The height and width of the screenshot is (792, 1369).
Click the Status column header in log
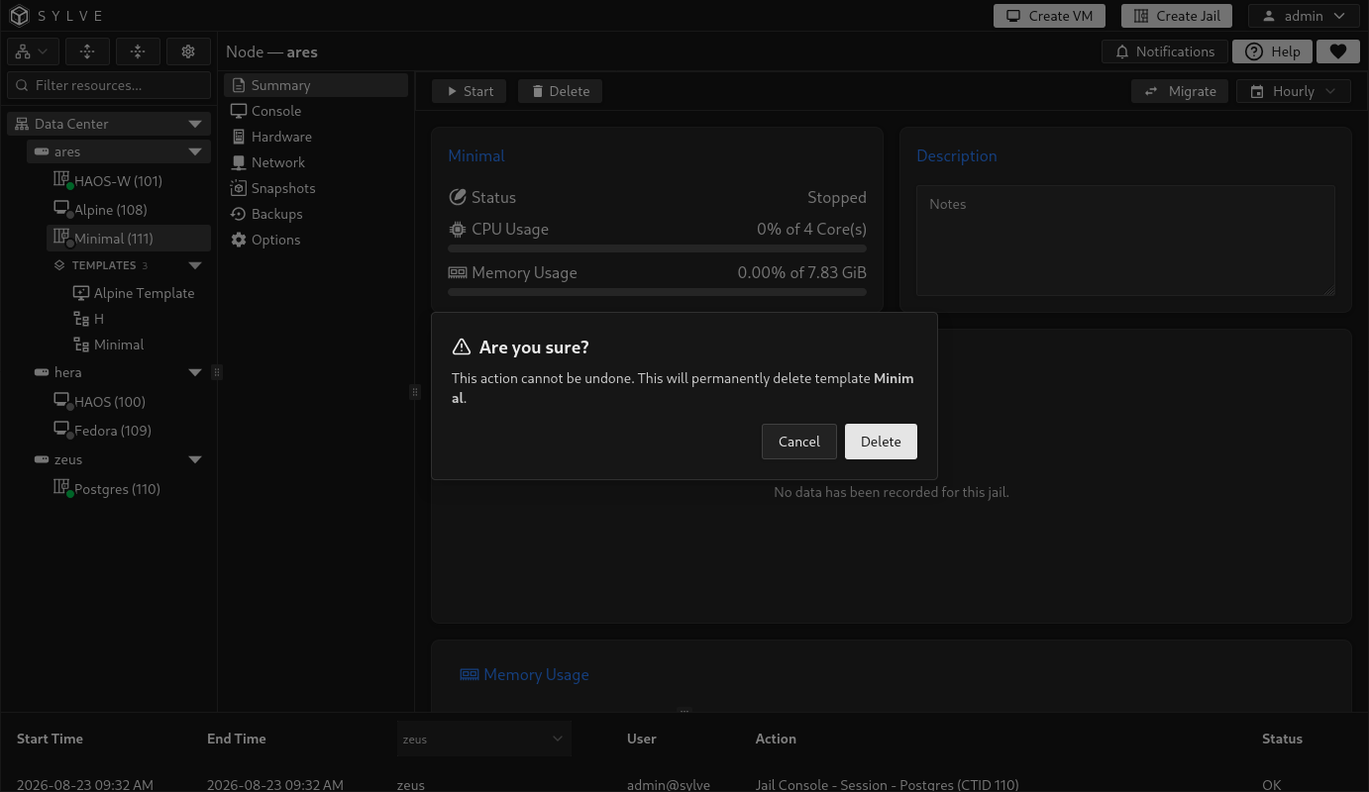[1282, 739]
